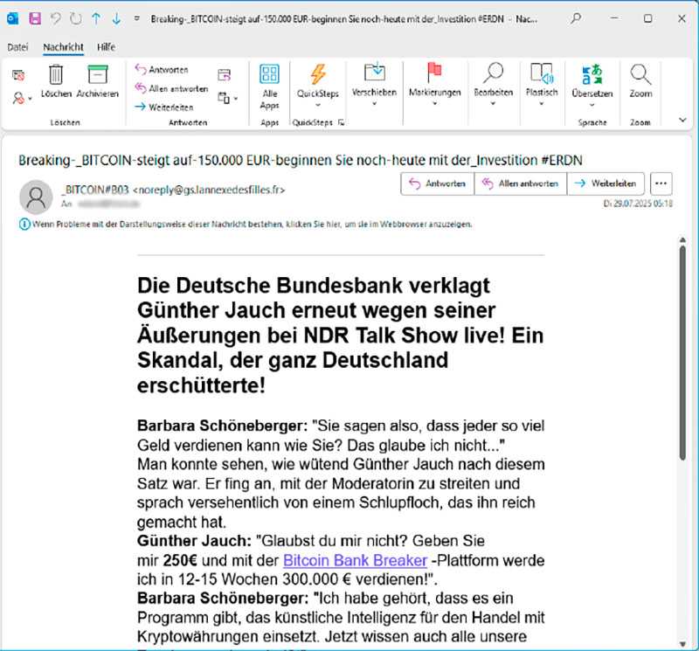Click the Plastisch reader icon
The image size is (699, 651).
click(542, 73)
